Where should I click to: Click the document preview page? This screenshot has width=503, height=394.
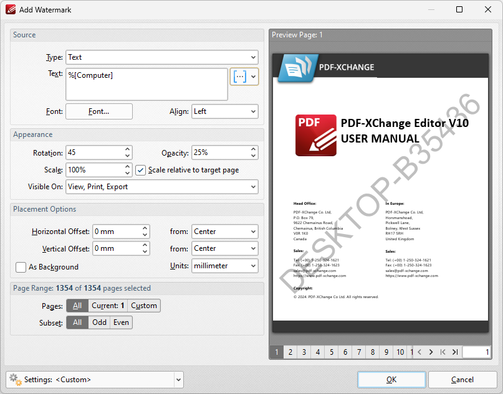coord(380,192)
